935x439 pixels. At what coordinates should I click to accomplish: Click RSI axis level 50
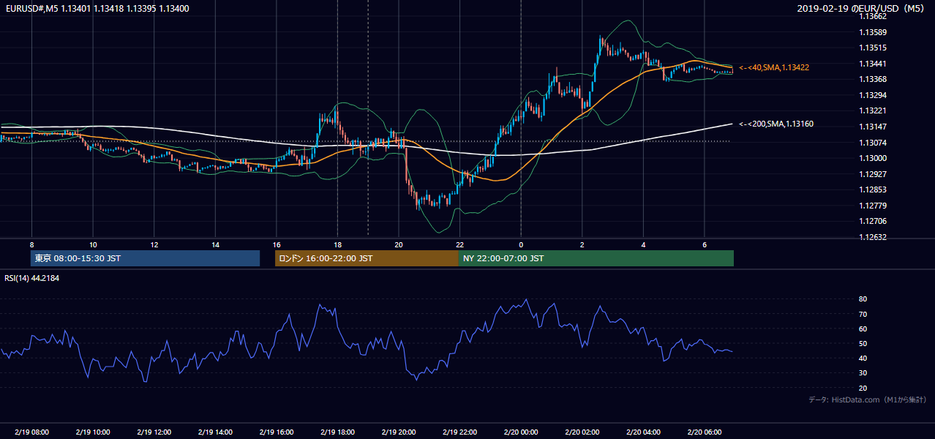[x=863, y=344]
